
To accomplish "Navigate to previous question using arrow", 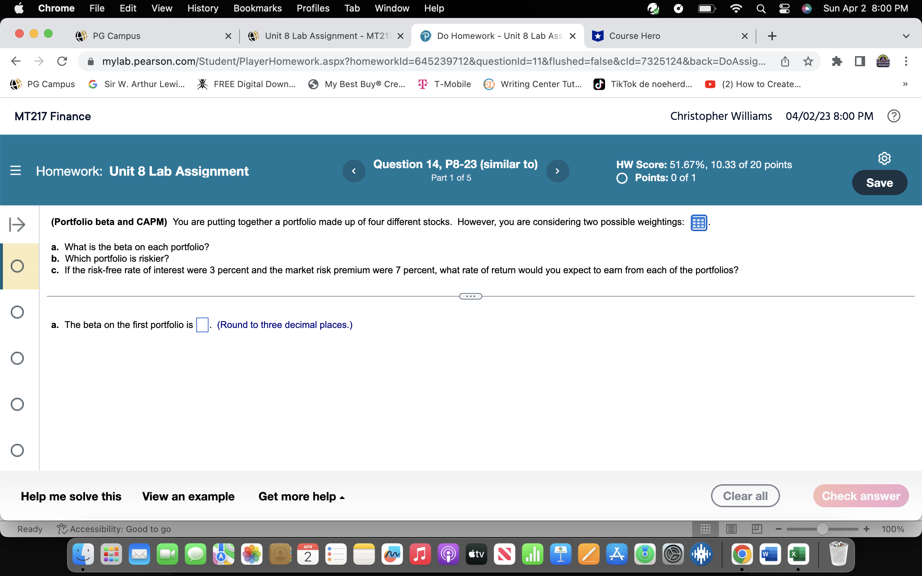I will click(354, 171).
